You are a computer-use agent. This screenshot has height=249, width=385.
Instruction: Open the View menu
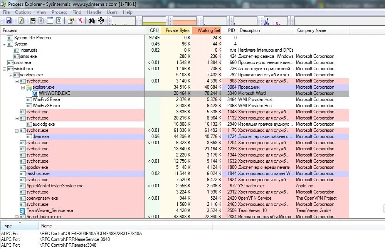pyautogui.click(x=41, y=12)
